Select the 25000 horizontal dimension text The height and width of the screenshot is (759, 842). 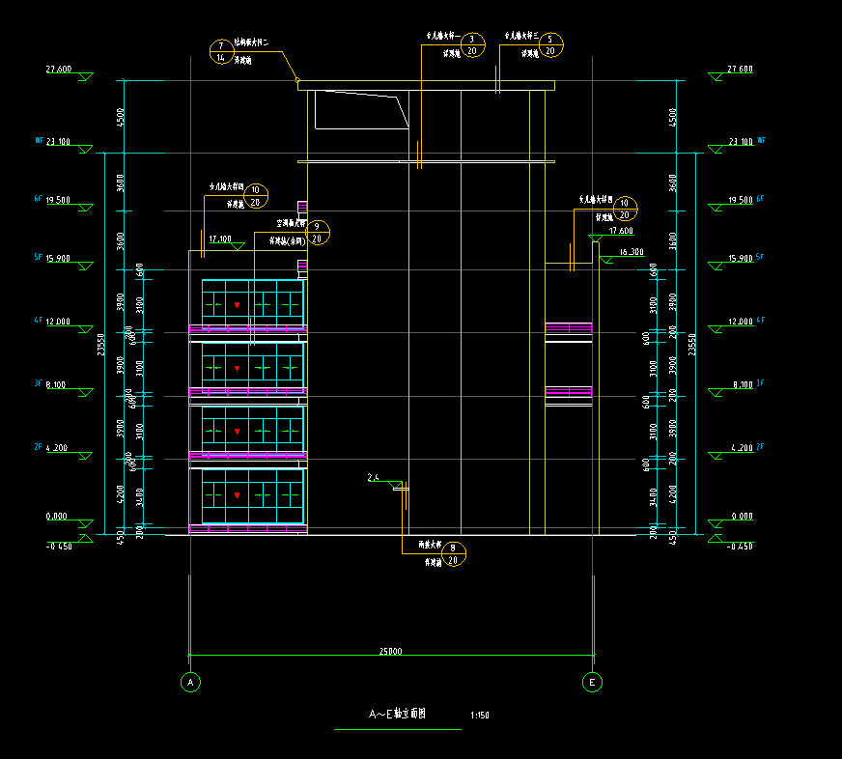[391, 652]
